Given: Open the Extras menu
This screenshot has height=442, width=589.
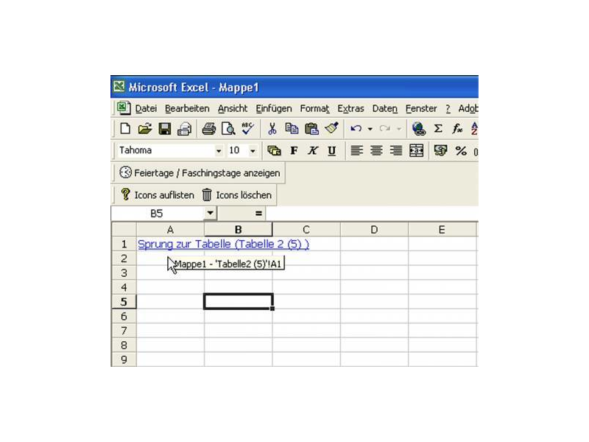Looking at the screenshot, I should point(350,108).
